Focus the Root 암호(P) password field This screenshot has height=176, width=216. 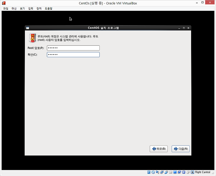pos(73,48)
